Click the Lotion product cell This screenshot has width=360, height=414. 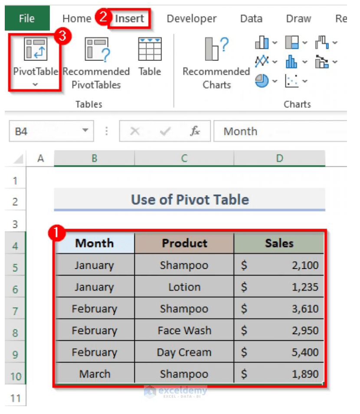[184, 287]
